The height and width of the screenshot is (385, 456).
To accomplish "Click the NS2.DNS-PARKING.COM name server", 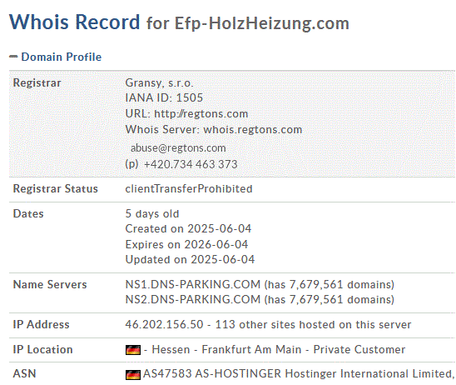I will 192,299.
